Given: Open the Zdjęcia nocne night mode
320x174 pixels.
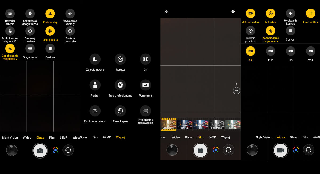Looking at the screenshot, I should pyautogui.click(x=95, y=59).
